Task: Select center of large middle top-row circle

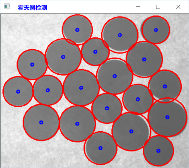Action: pos(120,35)
